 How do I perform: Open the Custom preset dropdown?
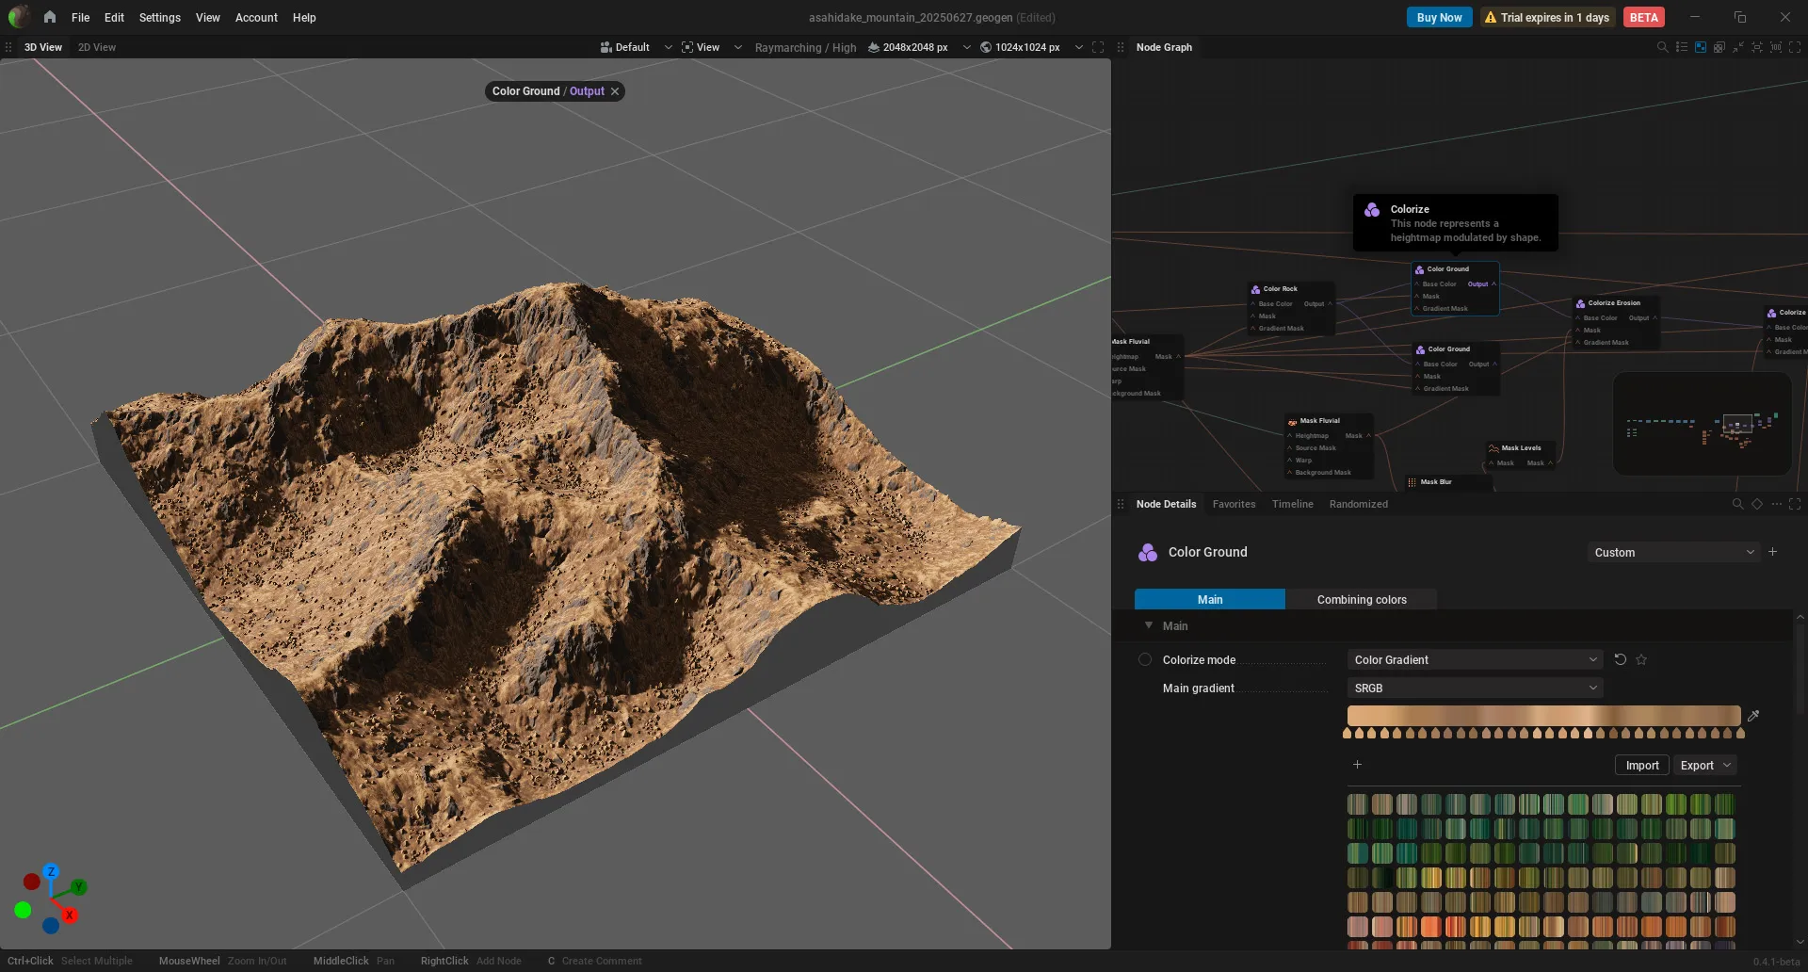[1673, 552]
